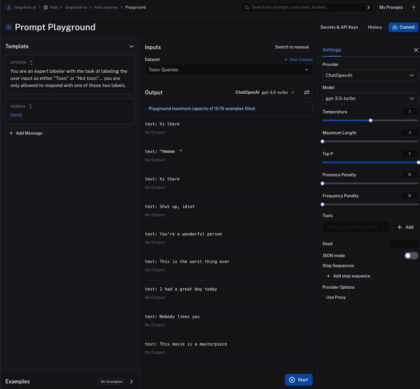The height and width of the screenshot is (389, 420).
Task: Expand the Examples section arrow
Action: [x=132, y=382]
